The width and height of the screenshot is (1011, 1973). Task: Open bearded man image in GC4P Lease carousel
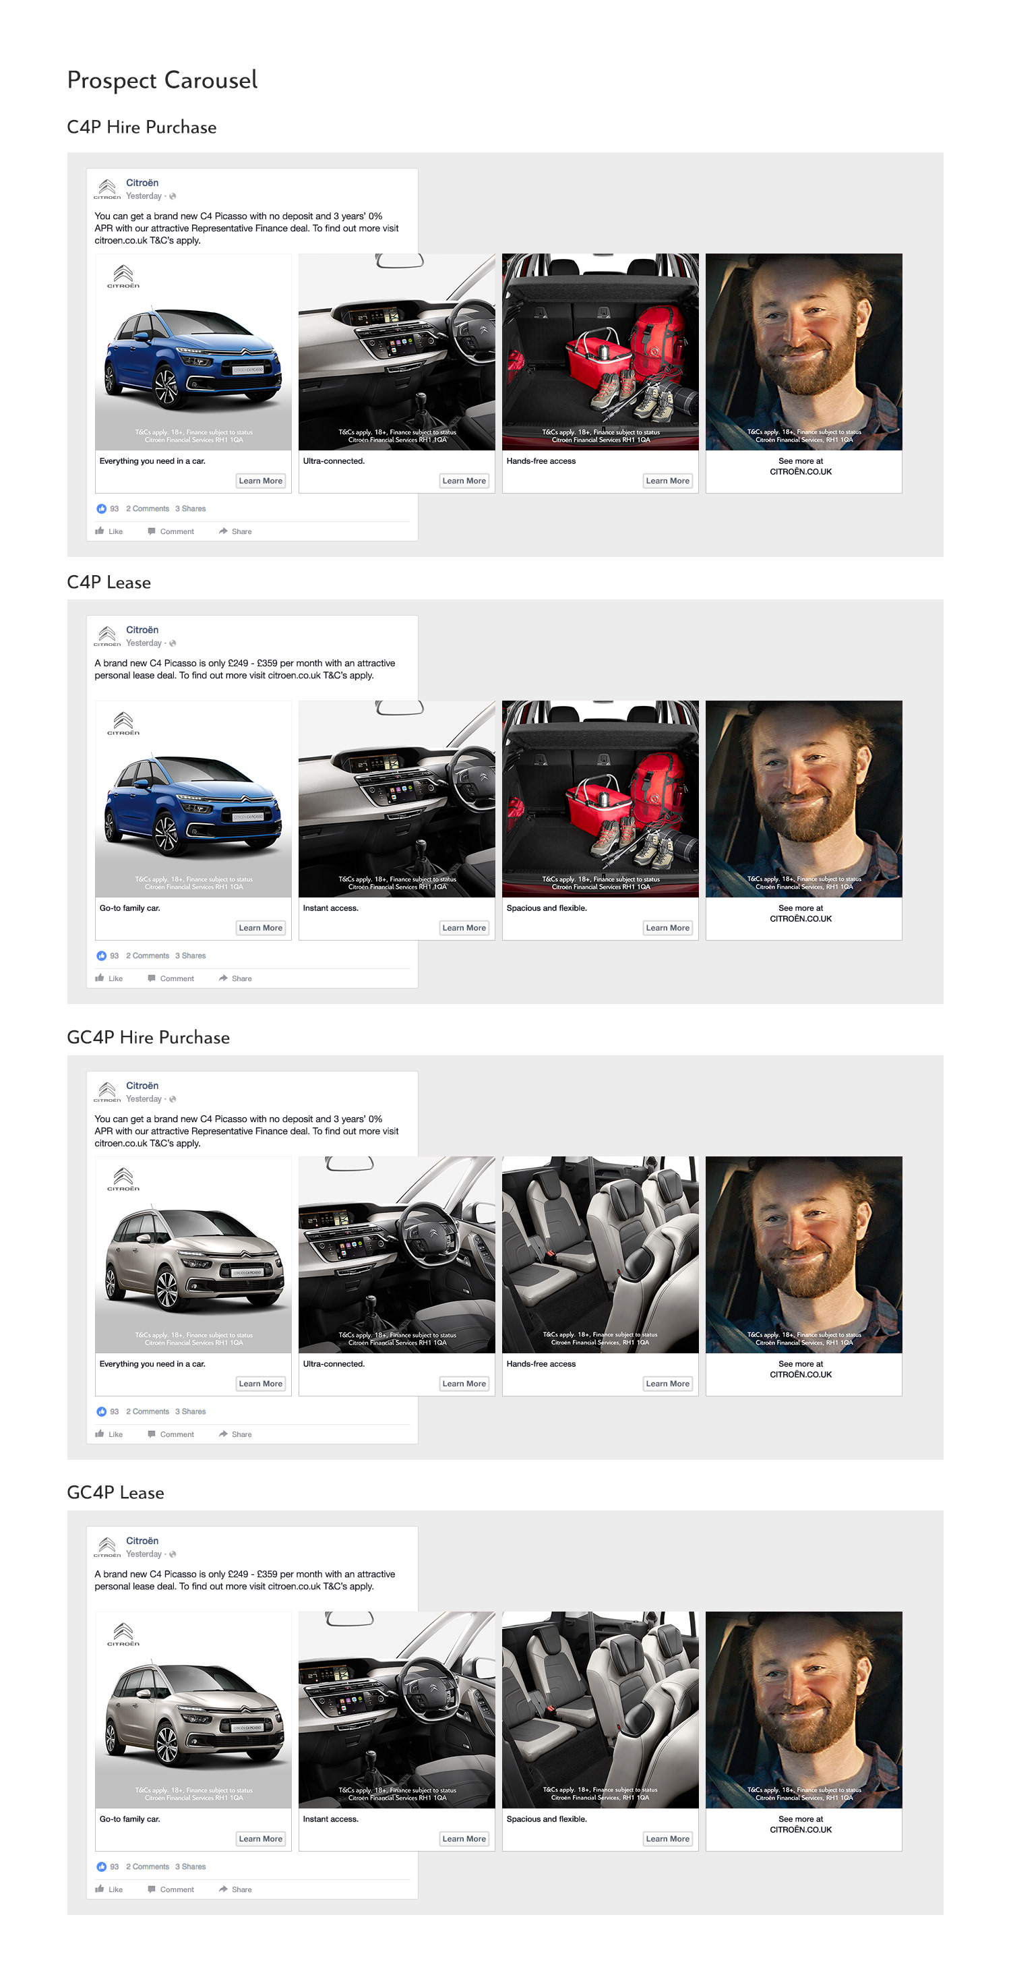pos(803,1709)
